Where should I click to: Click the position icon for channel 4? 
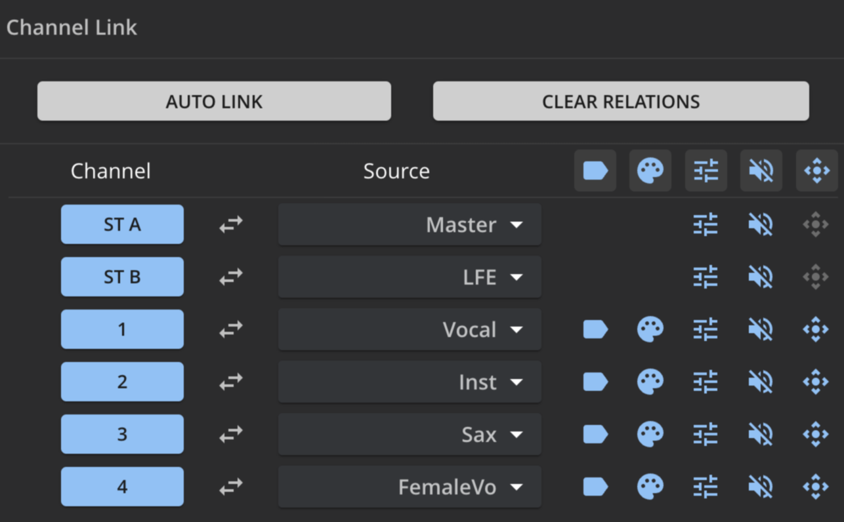(815, 487)
